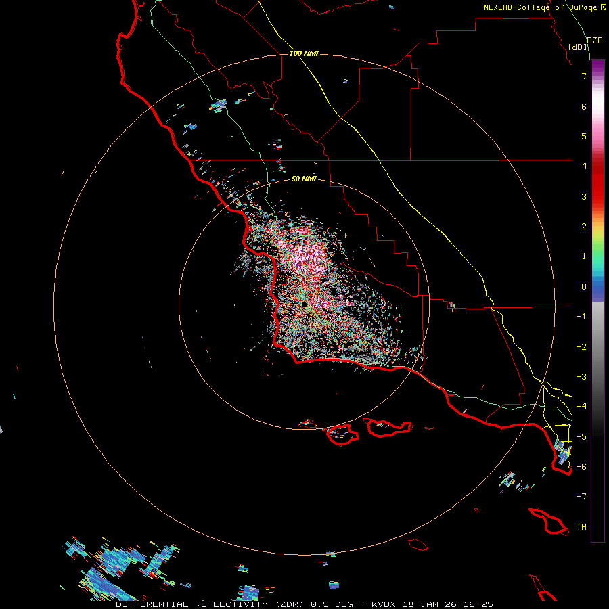The height and width of the screenshot is (609, 609).
Task: Click the '4' value on the color scale
Action: pyautogui.click(x=584, y=166)
